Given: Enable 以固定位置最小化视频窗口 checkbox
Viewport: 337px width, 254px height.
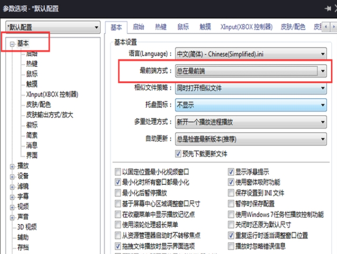Looking at the screenshot, I should (118, 172).
